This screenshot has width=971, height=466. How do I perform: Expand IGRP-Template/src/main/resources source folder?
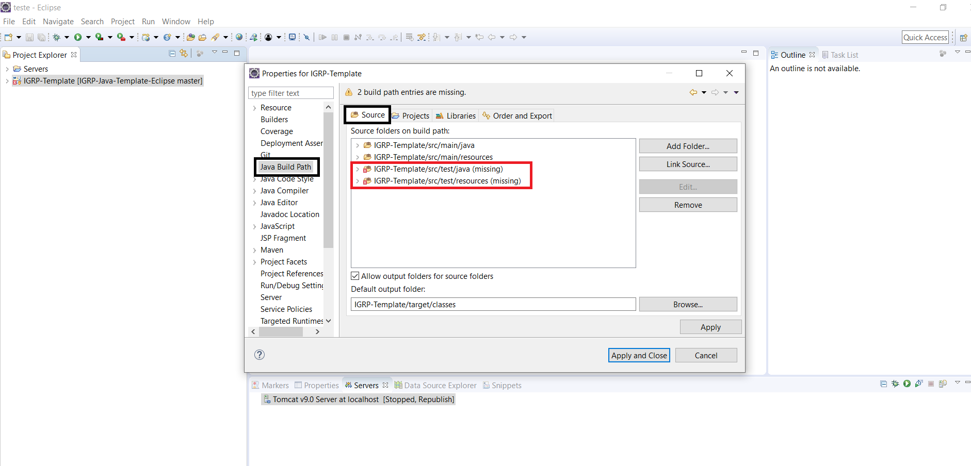[358, 157]
